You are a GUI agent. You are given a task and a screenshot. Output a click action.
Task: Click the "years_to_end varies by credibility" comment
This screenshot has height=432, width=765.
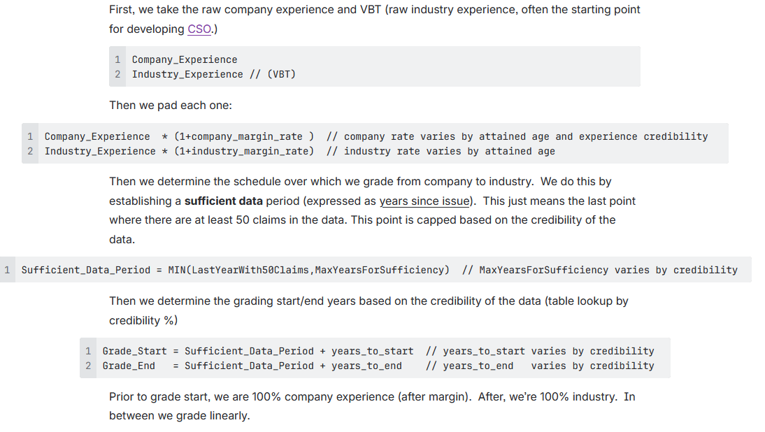pyautogui.click(x=540, y=366)
